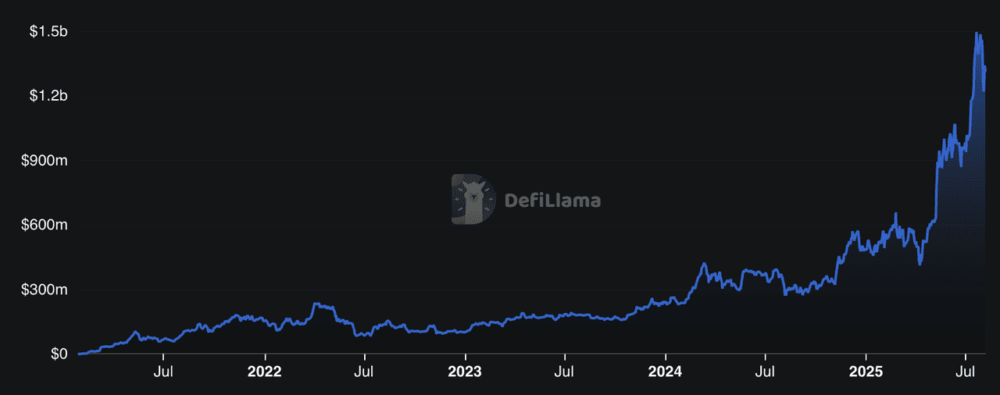Click the chart line's peak near $1.5b
This screenshot has width=1000, height=395.
click(x=977, y=34)
